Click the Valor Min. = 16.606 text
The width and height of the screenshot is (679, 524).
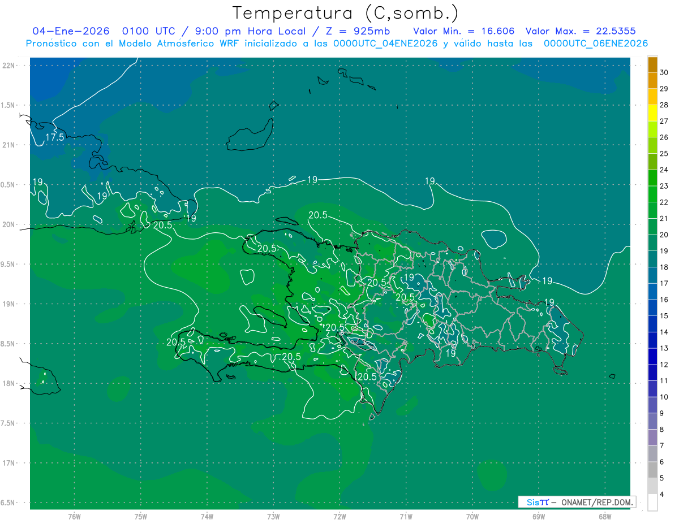[464, 31]
